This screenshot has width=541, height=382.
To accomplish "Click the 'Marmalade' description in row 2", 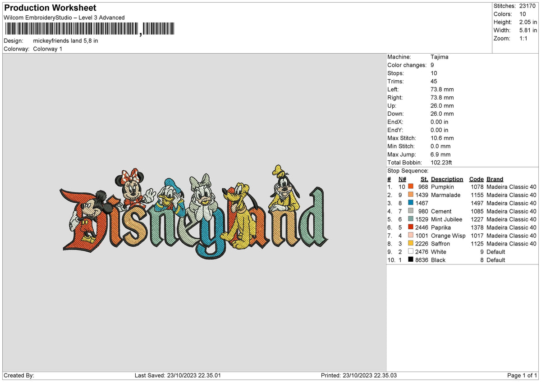I will tap(446, 195).
